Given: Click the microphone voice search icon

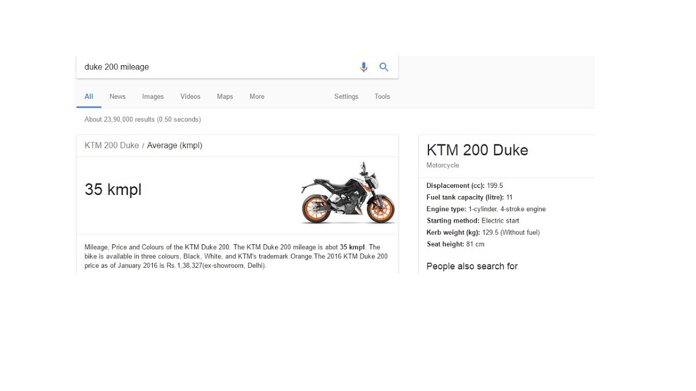Looking at the screenshot, I should [x=364, y=67].
